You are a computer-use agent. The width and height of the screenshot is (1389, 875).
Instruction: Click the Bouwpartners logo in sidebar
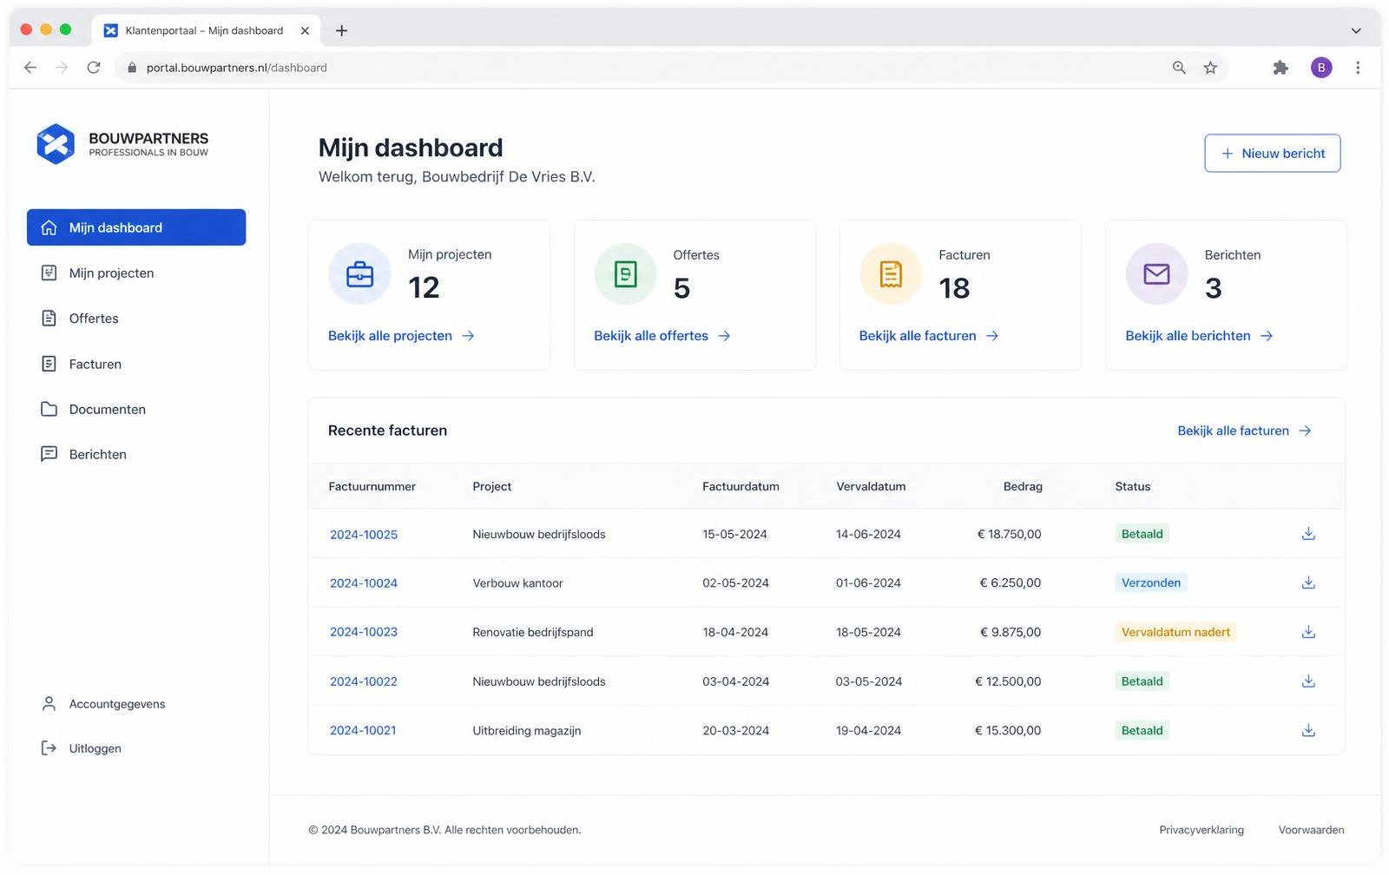pyautogui.click(x=122, y=144)
